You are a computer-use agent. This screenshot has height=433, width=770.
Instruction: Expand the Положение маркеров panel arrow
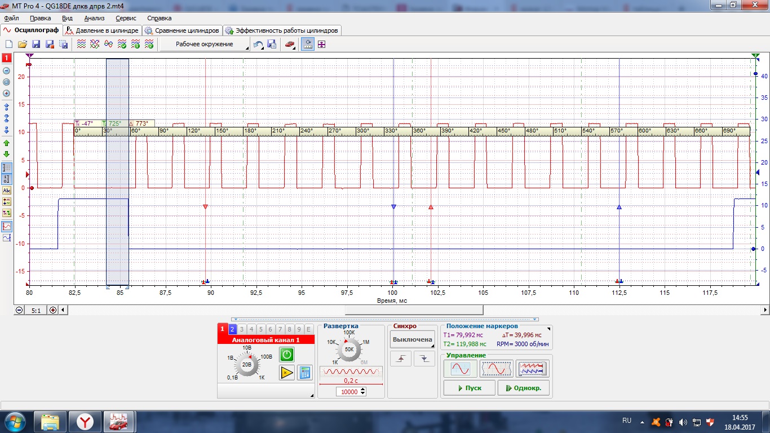click(x=549, y=329)
